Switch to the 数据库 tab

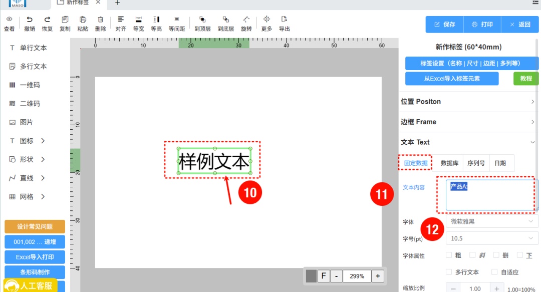449,163
